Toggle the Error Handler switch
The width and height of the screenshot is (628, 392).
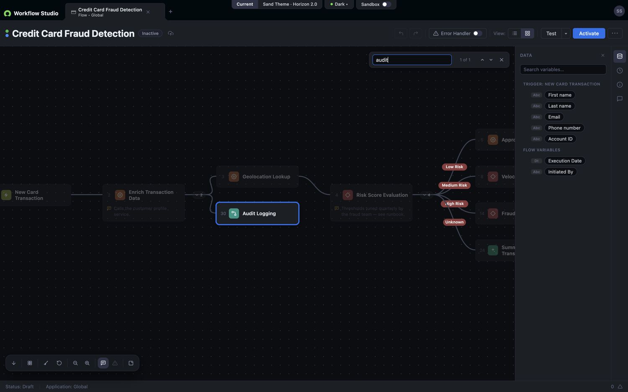click(x=478, y=33)
